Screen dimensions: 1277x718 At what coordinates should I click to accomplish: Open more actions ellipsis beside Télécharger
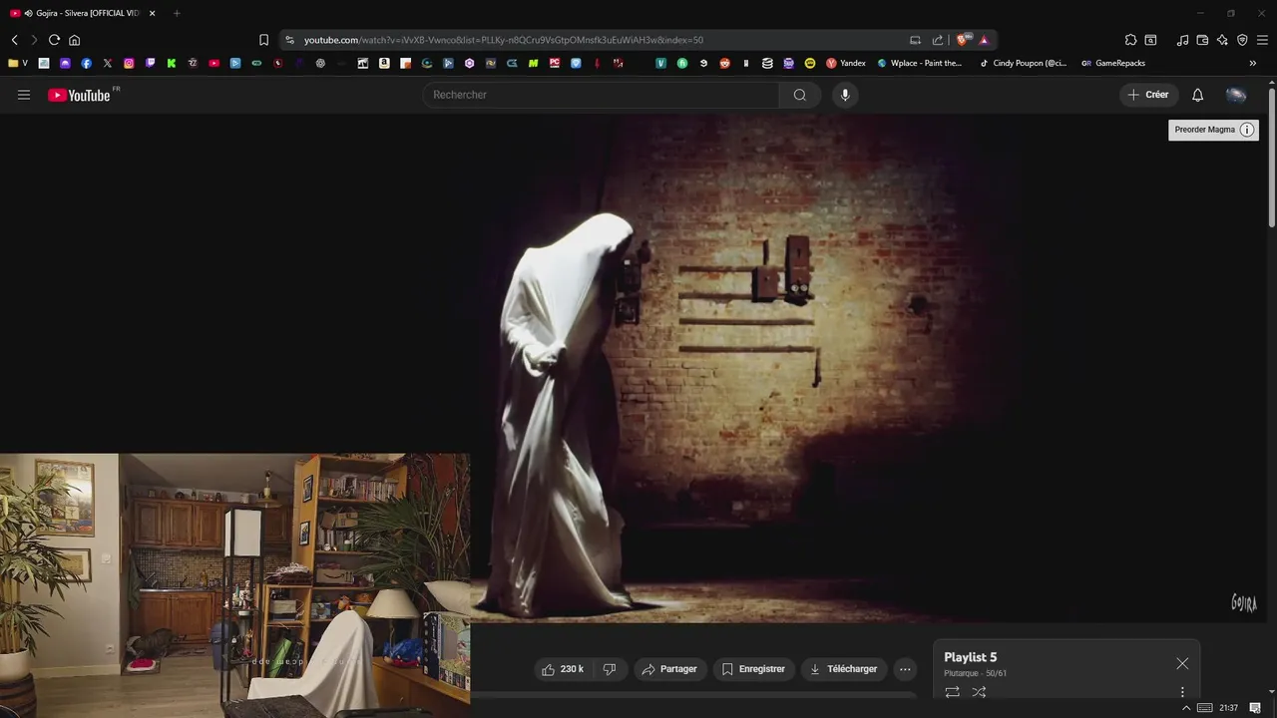click(x=905, y=669)
